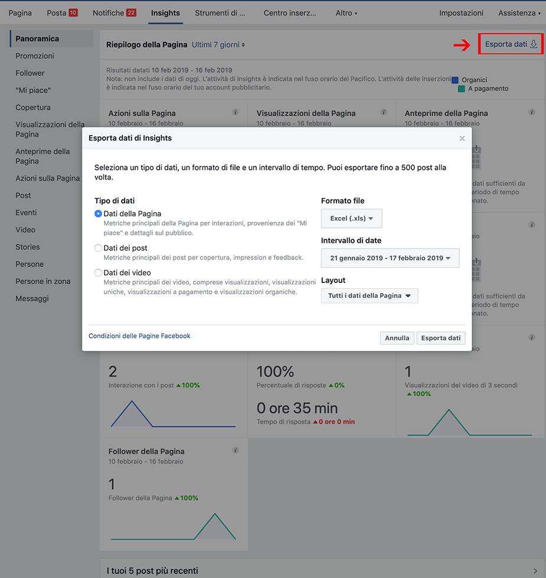Screen dimensions: 546x578
Task: Click the Visualizzazioni del video di 3 secondi chart
Action: coord(470,422)
